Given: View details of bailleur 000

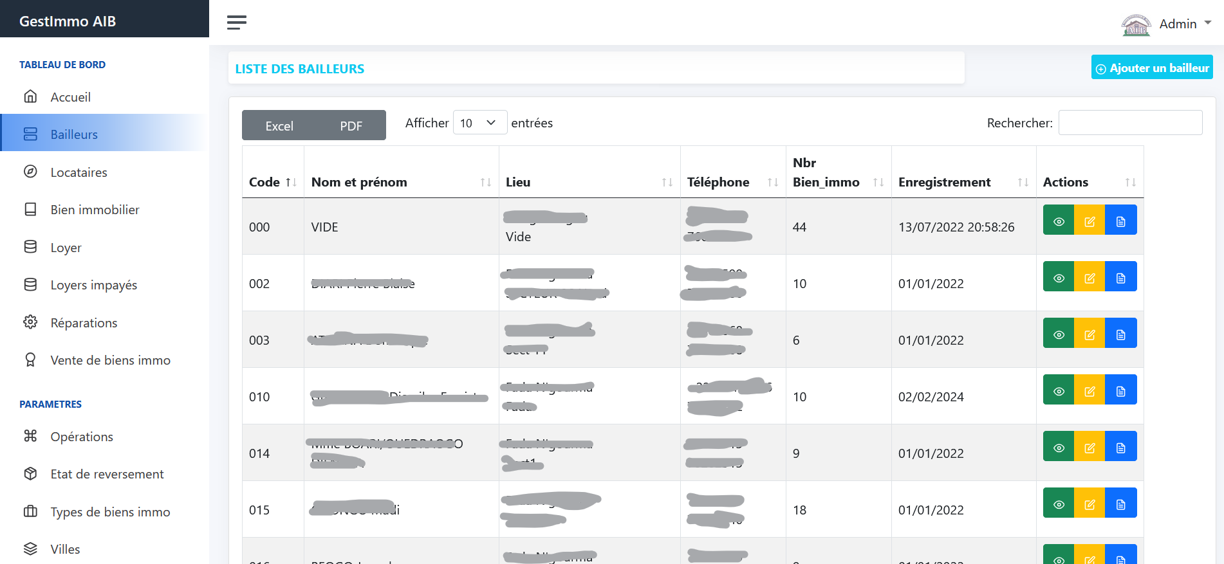Looking at the screenshot, I should (1059, 220).
